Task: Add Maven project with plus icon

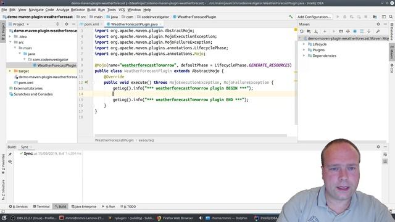Action: coord(325,31)
